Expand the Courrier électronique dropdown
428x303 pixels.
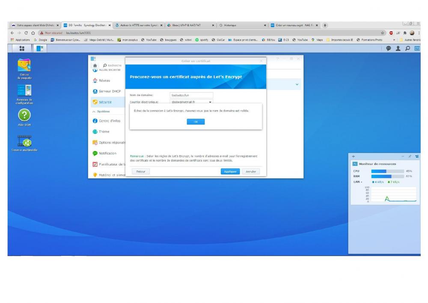(x=210, y=102)
